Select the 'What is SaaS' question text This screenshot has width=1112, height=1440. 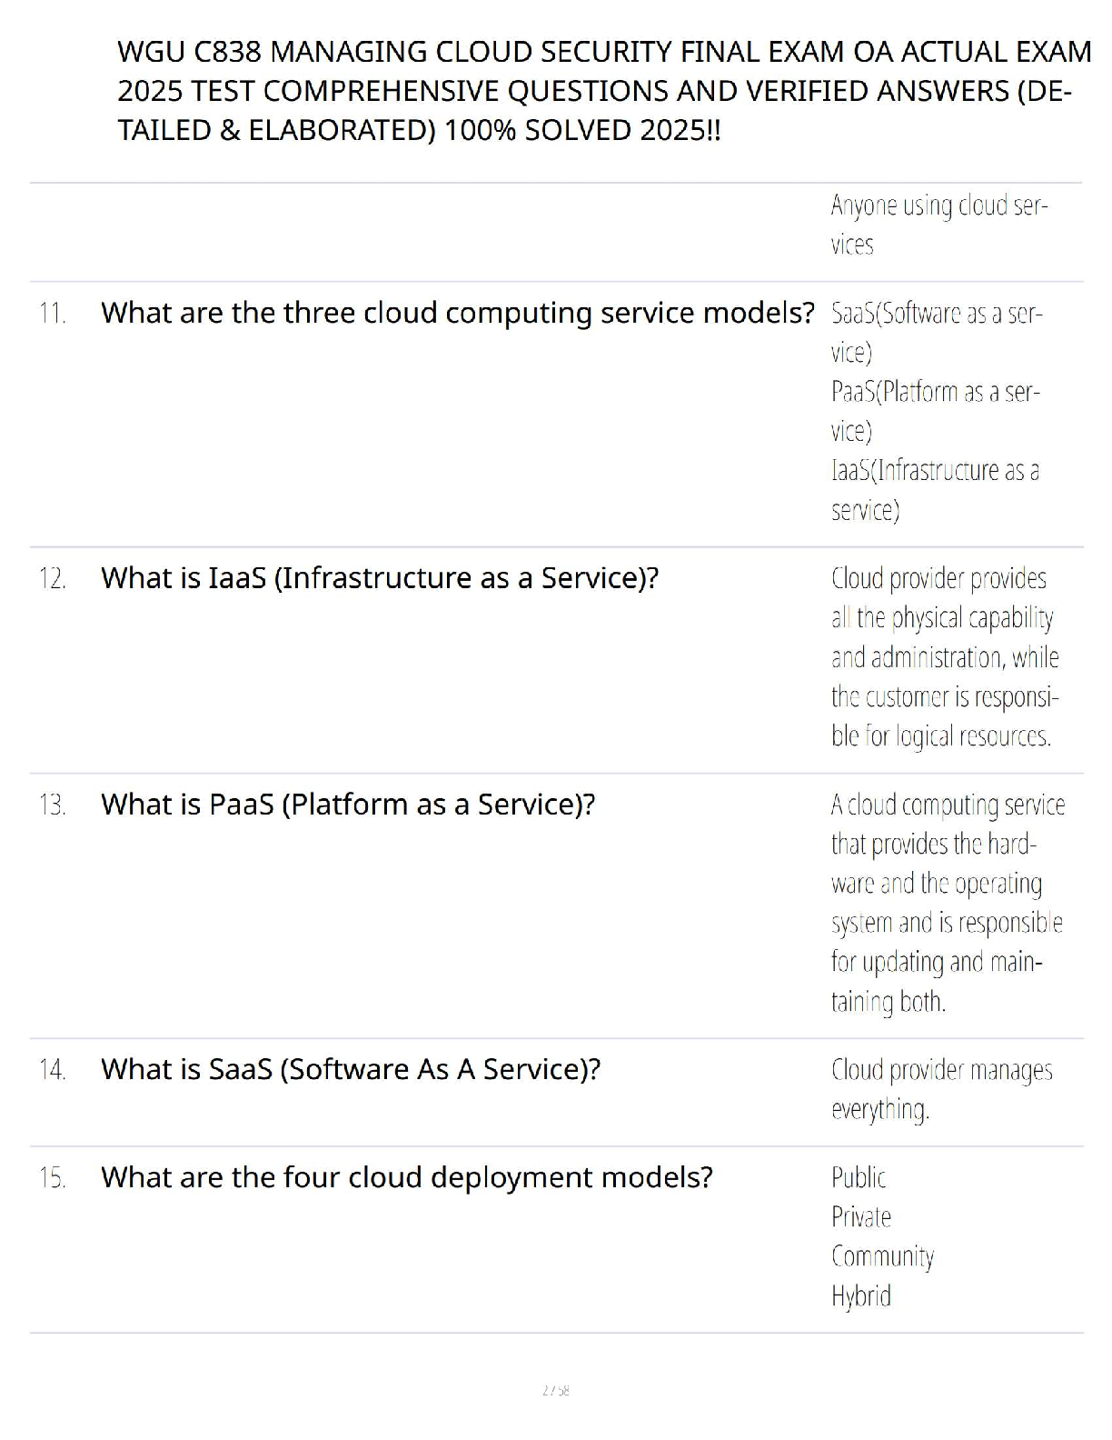[x=350, y=1069]
